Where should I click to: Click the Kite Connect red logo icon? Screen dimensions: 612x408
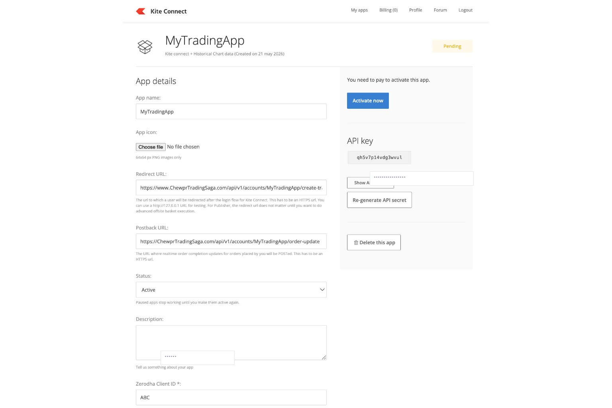click(141, 11)
